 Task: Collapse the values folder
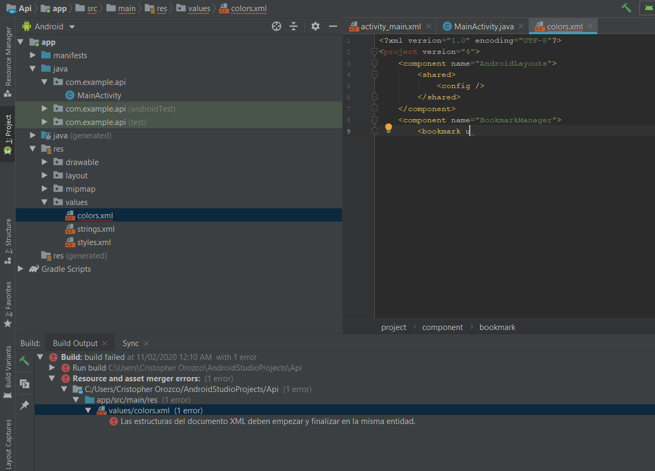coord(45,202)
